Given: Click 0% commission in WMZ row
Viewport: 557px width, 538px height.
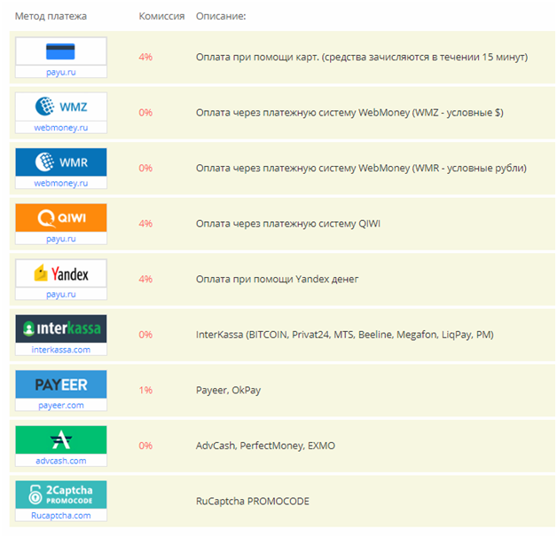Looking at the screenshot, I should click(145, 113).
